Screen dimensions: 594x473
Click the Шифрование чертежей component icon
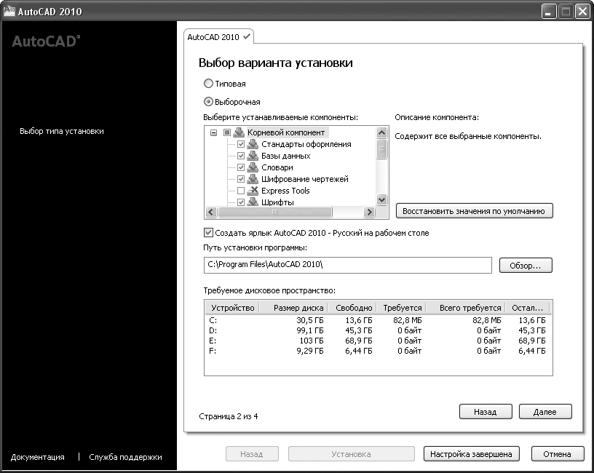[x=253, y=179]
